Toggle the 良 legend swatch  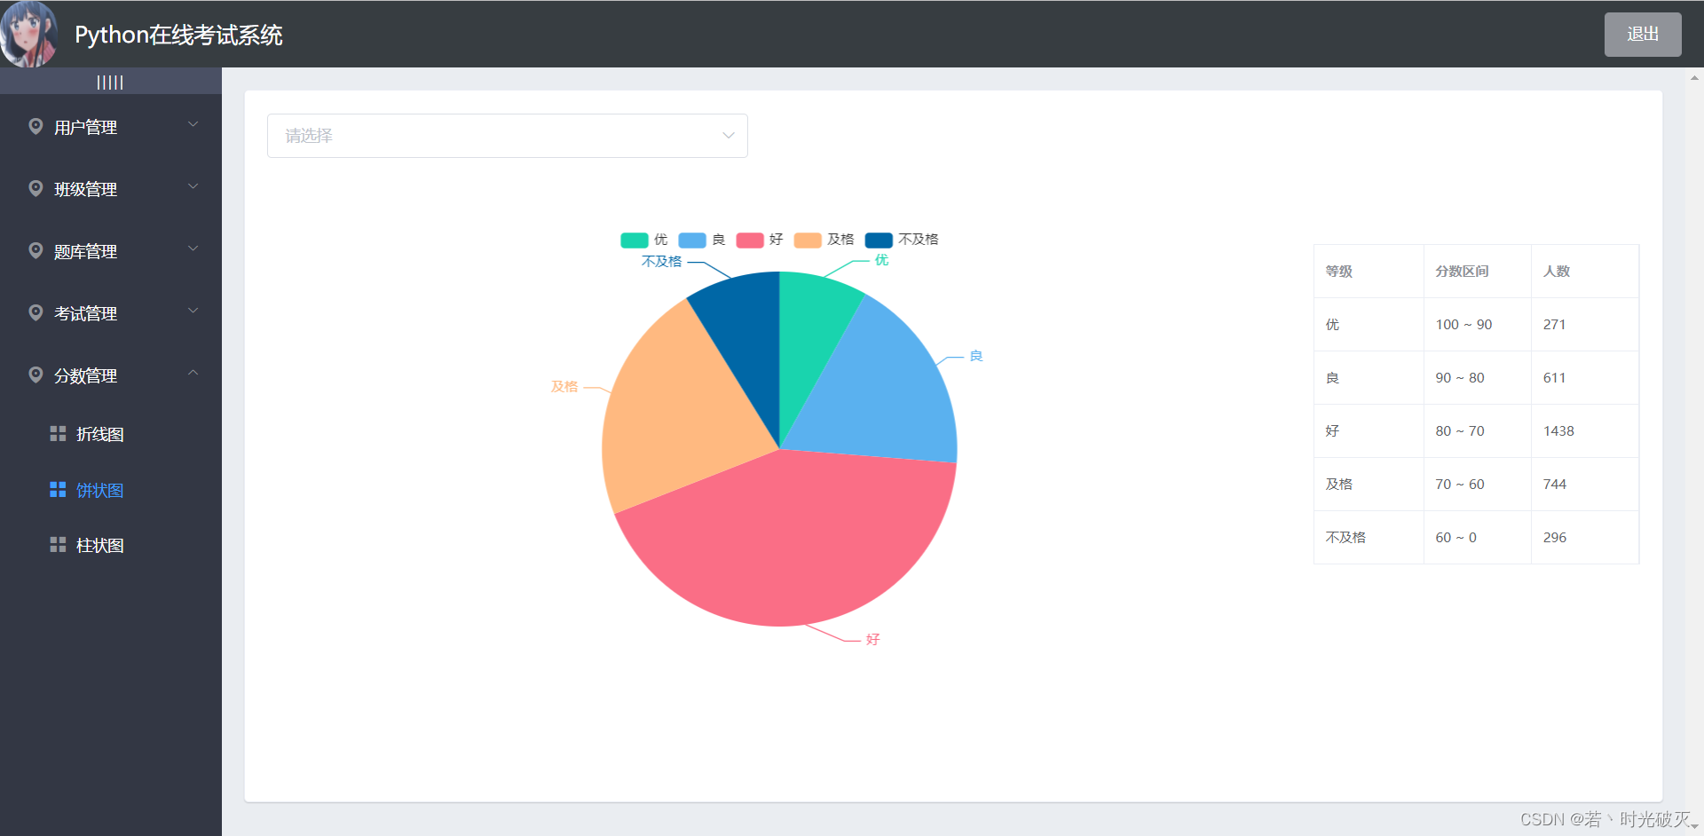(x=692, y=240)
